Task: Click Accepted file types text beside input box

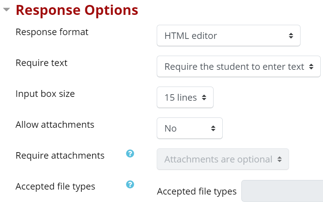Action: click(197, 191)
